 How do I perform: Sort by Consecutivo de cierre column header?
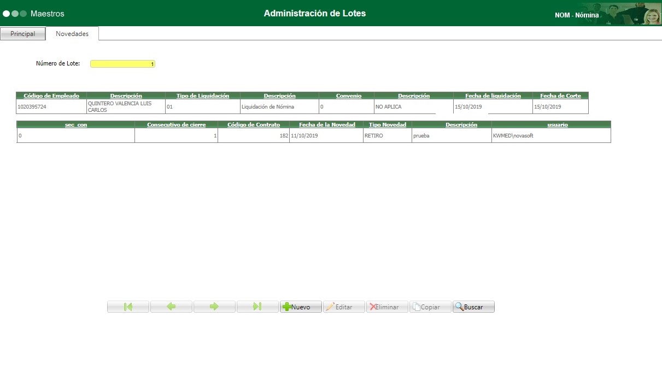point(176,124)
